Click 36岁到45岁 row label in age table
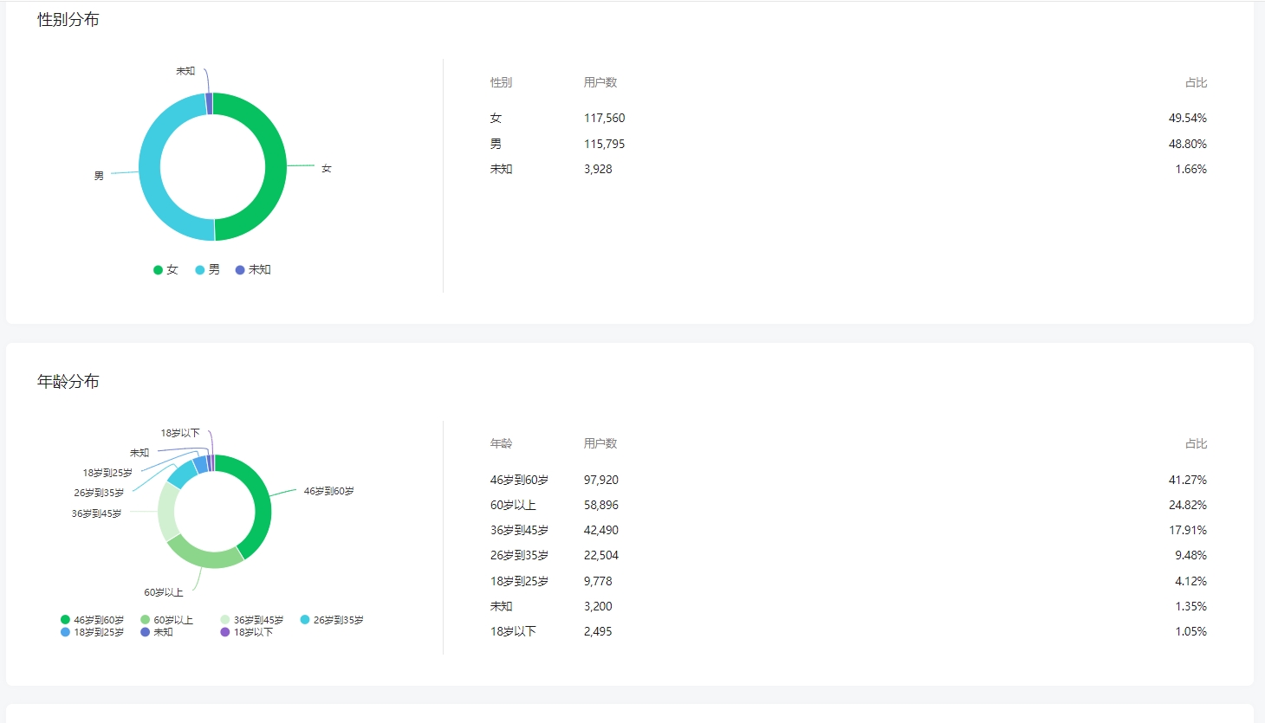The height and width of the screenshot is (723, 1265). (x=519, y=530)
